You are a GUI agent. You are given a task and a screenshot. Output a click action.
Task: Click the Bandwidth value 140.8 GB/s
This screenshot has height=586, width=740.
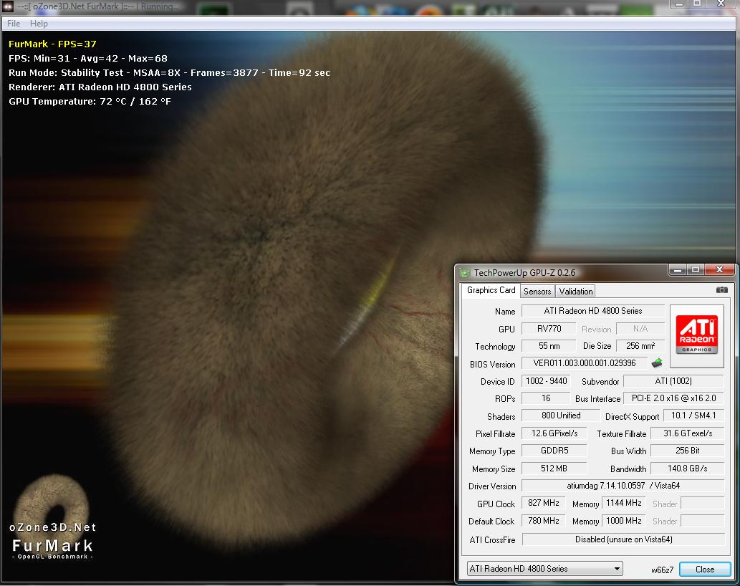(687, 469)
